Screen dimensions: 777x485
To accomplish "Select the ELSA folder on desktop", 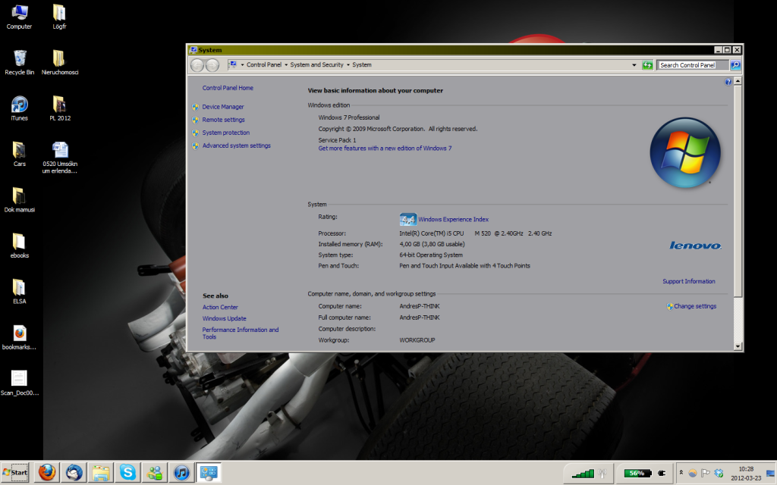I will (x=19, y=292).
